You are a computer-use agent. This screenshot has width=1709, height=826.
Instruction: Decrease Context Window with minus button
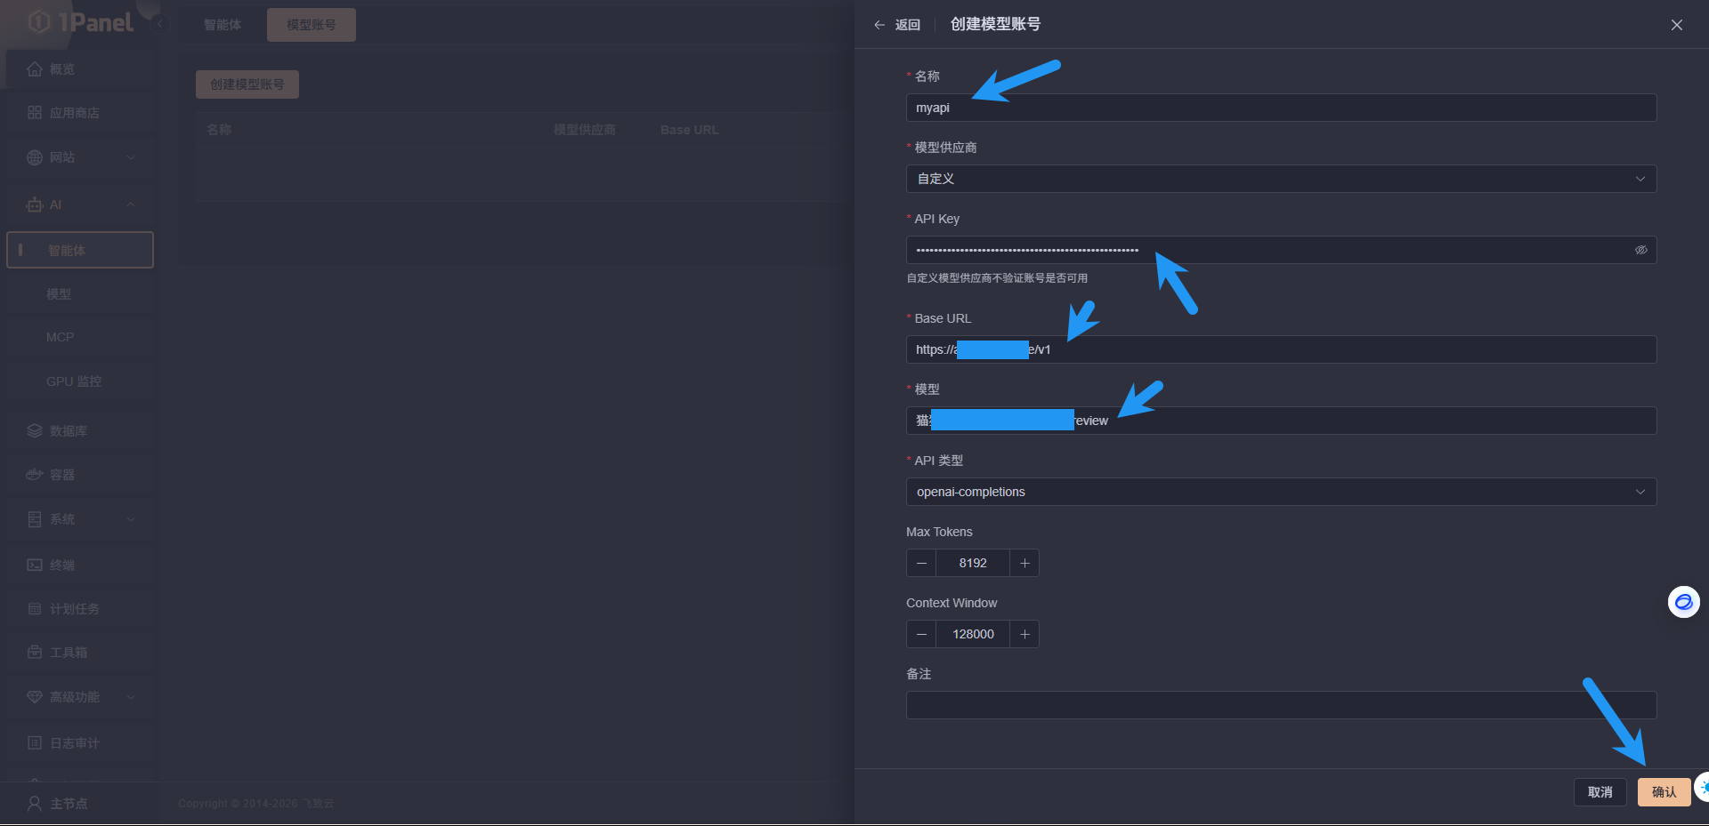(x=921, y=634)
